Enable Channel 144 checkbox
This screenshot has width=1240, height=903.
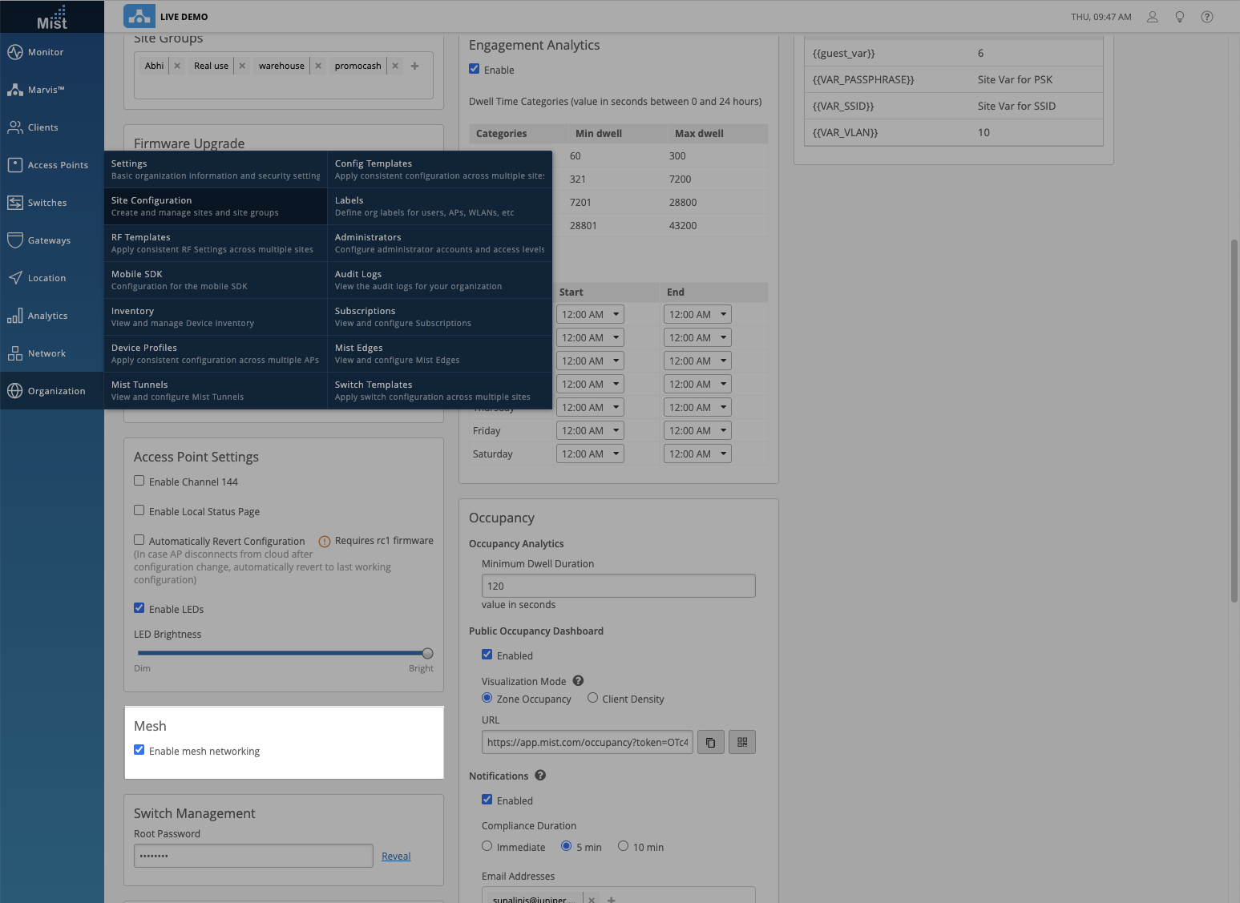pyautogui.click(x=139, y=481)
